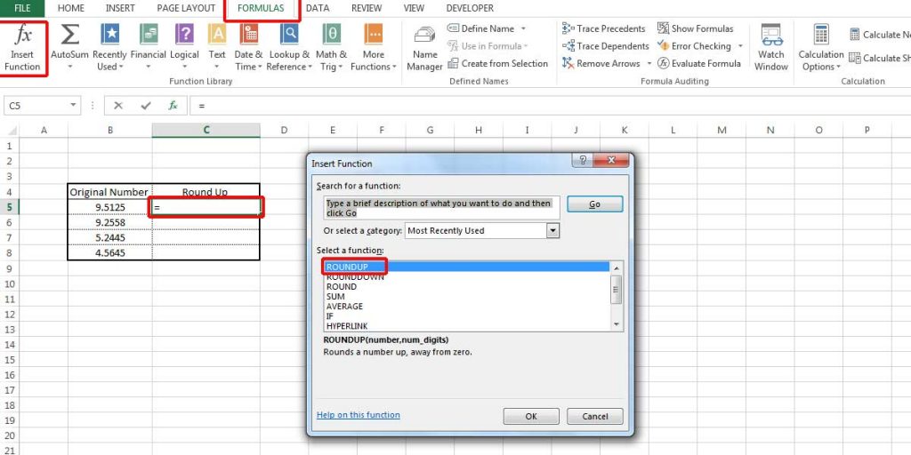911x455 pixels.
Task: Open the Text functions icon
Action: pyautogui.click(x=217, y=35)
